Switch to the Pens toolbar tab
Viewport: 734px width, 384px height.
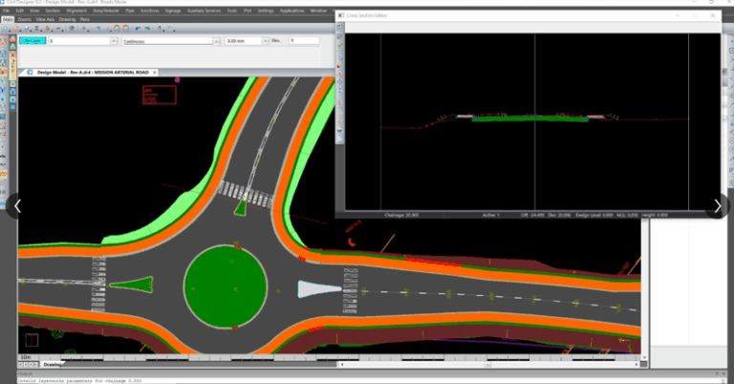click(85, 19)
